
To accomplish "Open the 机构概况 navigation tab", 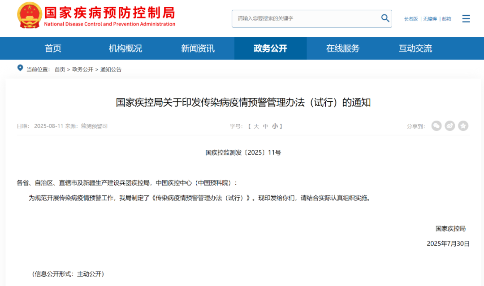I will tap(125, 48).
